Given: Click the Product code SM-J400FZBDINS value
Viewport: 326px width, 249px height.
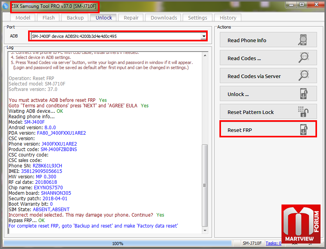Looking at the screenshot, I should [59, 149].
